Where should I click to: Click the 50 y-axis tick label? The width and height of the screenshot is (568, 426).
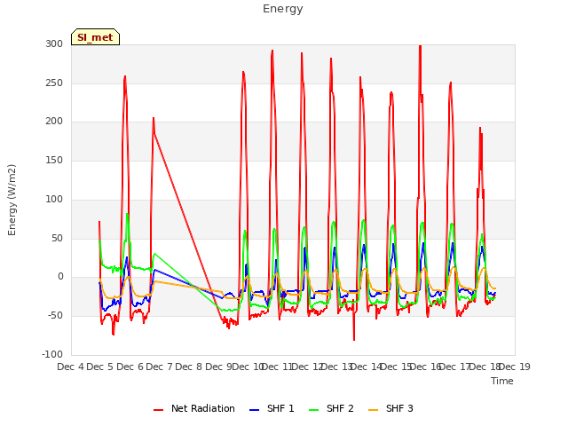point(57,239)
